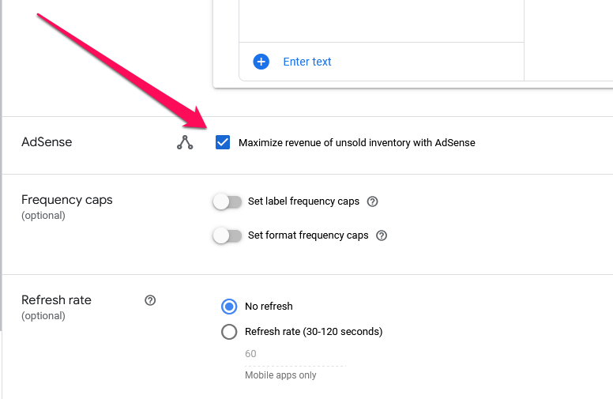Enable the Set label frequency caps switch
This screenshot has height=399, width=613.
pos(228,201)
